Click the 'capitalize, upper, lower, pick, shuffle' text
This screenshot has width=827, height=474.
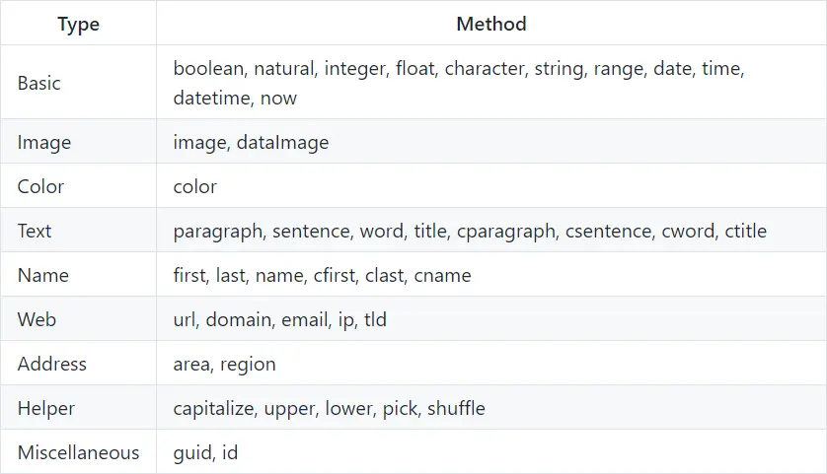tap(329, 408)
